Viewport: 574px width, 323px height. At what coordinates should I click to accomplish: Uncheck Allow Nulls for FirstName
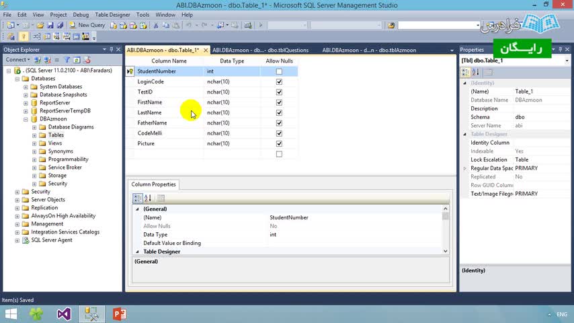[x=279, y=102]
